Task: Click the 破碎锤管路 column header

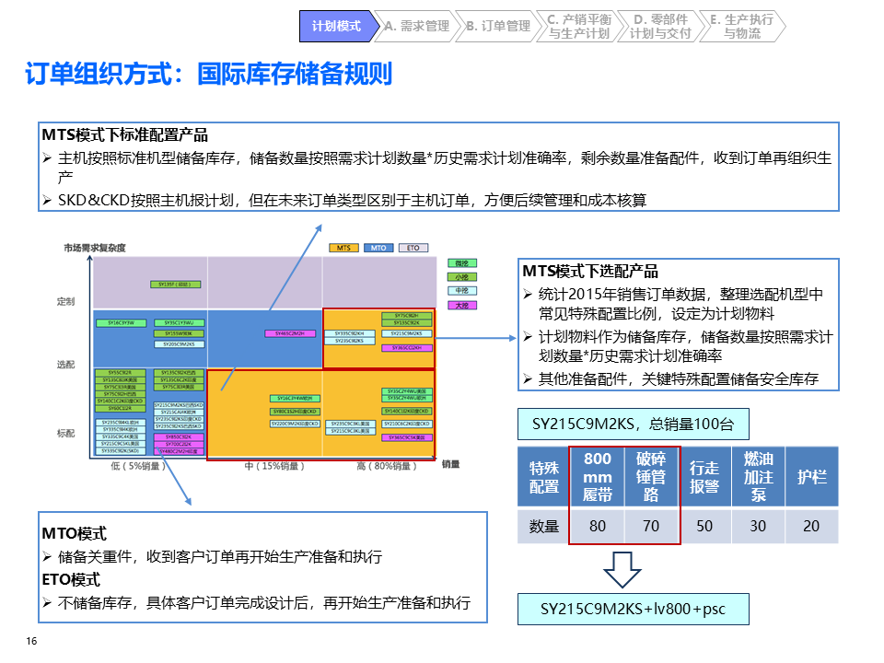Action: click(651, 476)
